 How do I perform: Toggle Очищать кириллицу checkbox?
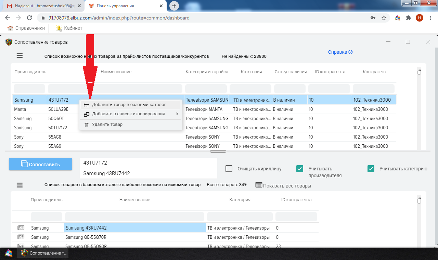229,169
